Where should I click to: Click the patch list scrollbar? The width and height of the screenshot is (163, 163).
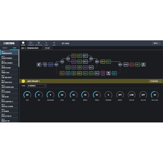click(x=19, y=59)
